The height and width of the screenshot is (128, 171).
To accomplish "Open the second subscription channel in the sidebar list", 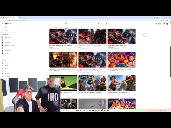I will [x=7, y=40].
